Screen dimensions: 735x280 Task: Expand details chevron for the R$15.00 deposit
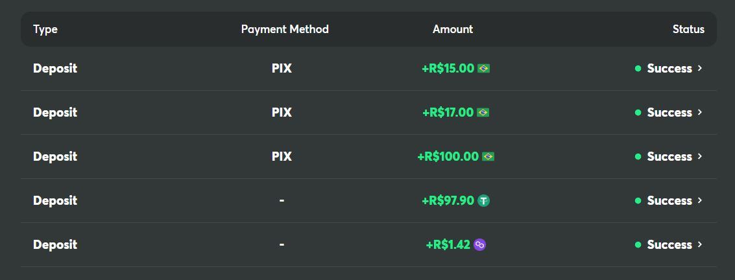point(700,68)
